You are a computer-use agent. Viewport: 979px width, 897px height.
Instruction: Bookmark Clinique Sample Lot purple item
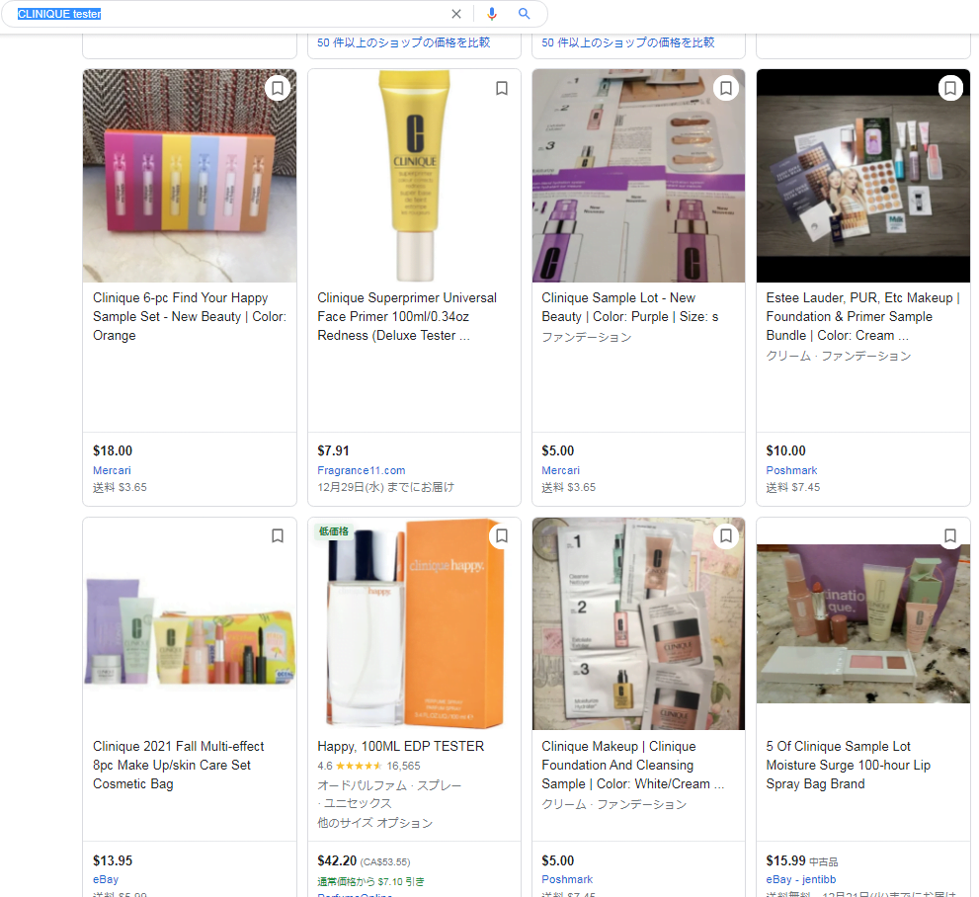tap(726, 88)
